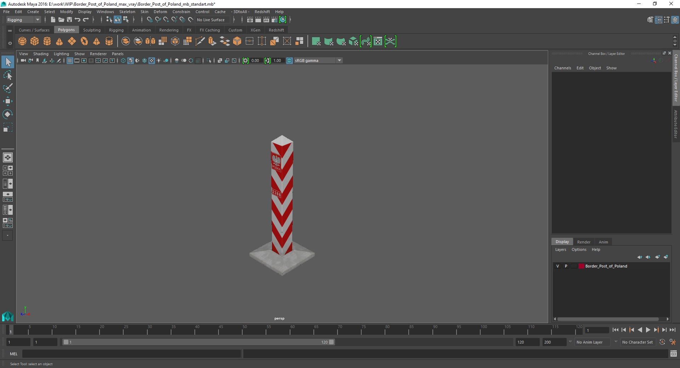
Task: Switch to the Sculpting shelf tab
Action: point(92,30)
